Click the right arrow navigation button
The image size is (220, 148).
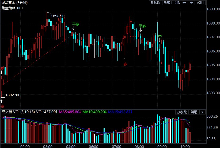191,3
